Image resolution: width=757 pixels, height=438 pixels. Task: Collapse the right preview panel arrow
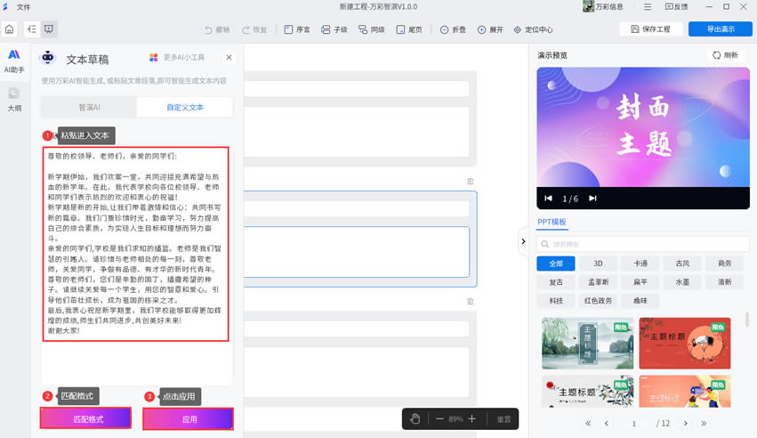523,241
